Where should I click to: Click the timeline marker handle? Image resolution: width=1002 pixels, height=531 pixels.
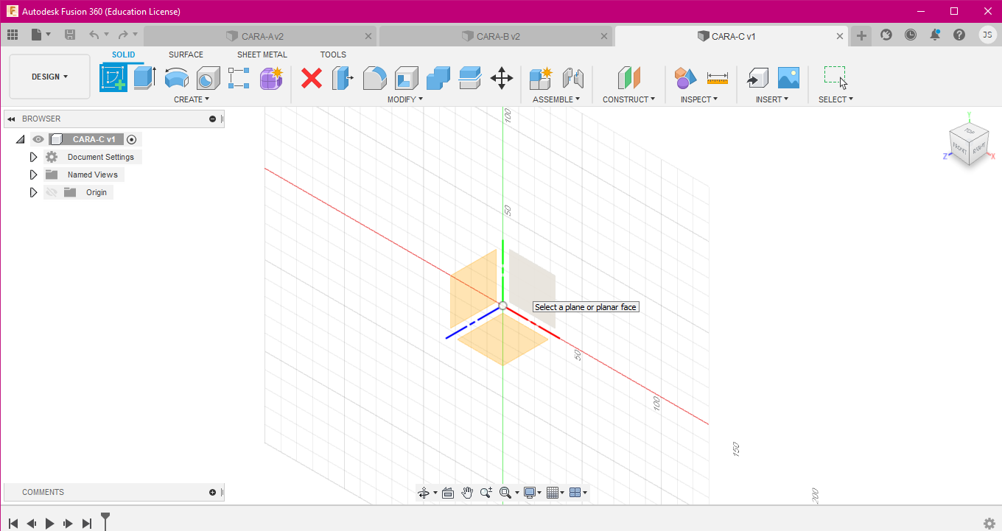coord(105,521)
